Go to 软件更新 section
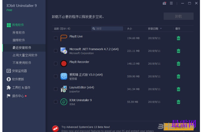Image resolution: width=201 pixels, height=132 pixels. [x=18, y=79]
